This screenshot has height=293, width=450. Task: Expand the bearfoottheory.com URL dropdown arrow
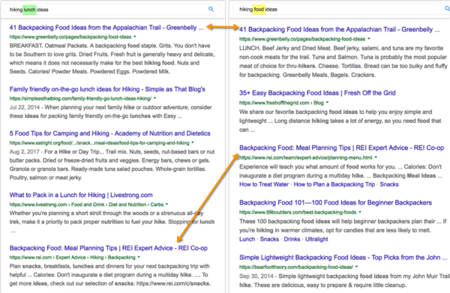356,267
